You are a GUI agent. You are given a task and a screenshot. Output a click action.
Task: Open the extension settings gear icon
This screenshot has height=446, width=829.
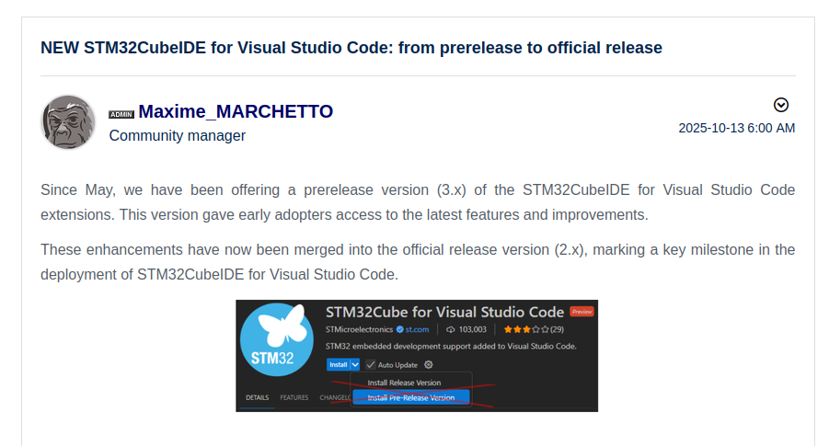point(429,365)
